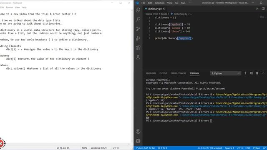Click the screen recorder badge icon
The height and width of the screenshot is (150, 267).
coord(2,143)
